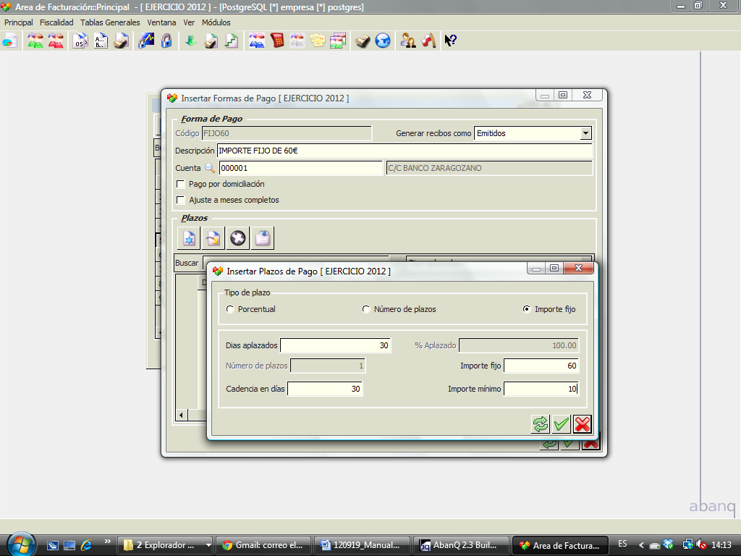Click the Cadencia en días input field
Screen dimensions: 741x556
click(x=325, y=389)
